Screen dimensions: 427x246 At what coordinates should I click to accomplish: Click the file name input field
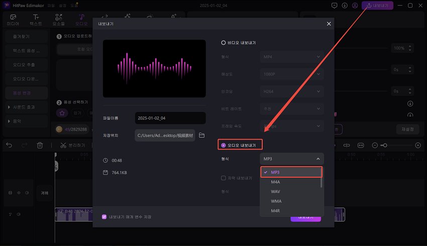coord(170,118)
